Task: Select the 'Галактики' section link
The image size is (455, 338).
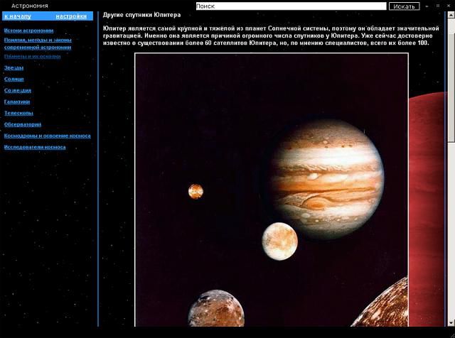Action: pyautogui.click(x=17, y=102)
